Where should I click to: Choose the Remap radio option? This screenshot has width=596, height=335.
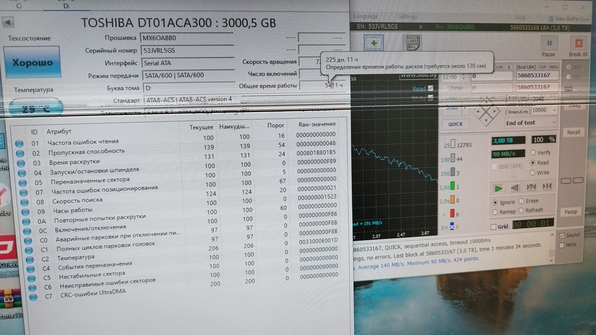click(x=495, y=211)
